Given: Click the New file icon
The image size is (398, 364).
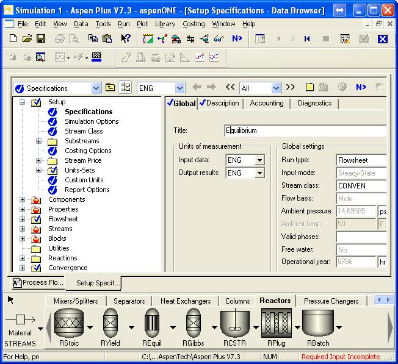Looking at the screenshot, I should tap(13, 38).
